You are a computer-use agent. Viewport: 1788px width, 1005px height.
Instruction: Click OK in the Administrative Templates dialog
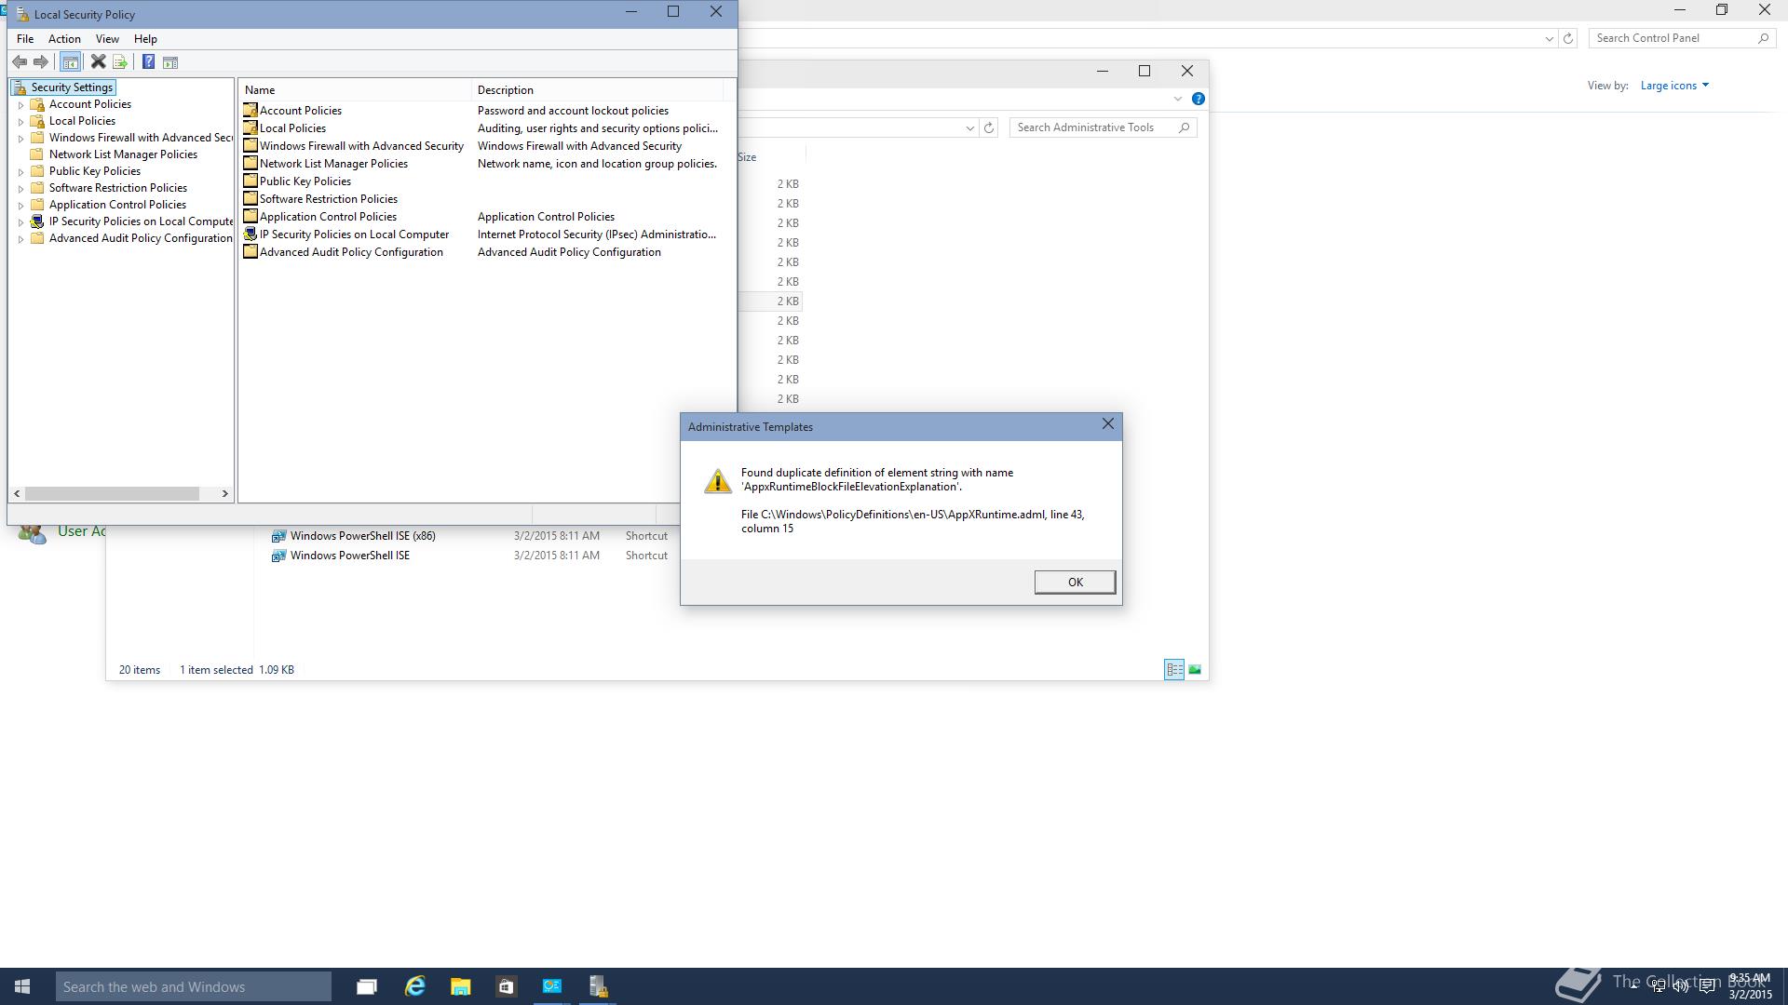pos(1075,582)
